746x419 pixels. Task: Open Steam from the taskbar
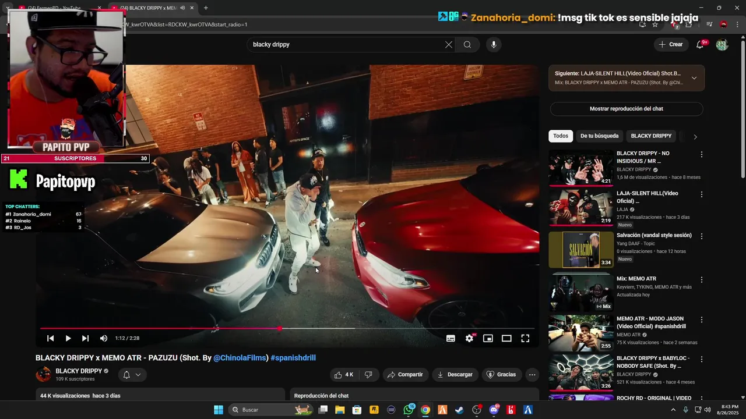tap(460, 410)
